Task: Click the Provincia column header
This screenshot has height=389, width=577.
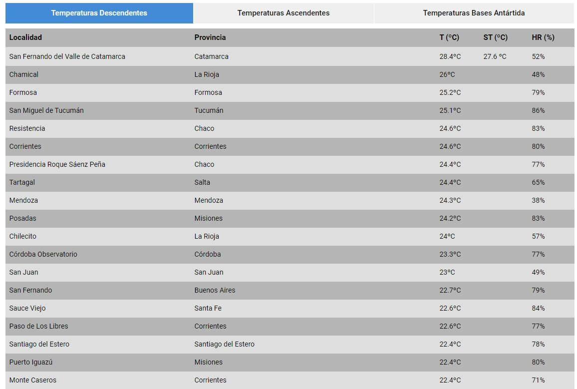Action: [210, 37]
